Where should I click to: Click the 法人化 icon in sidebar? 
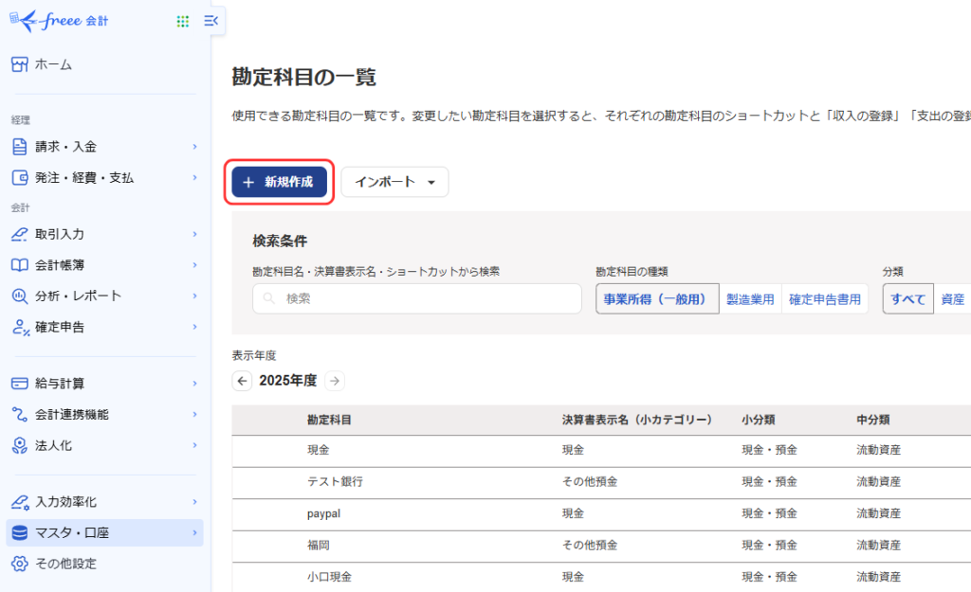coord(19,445)
